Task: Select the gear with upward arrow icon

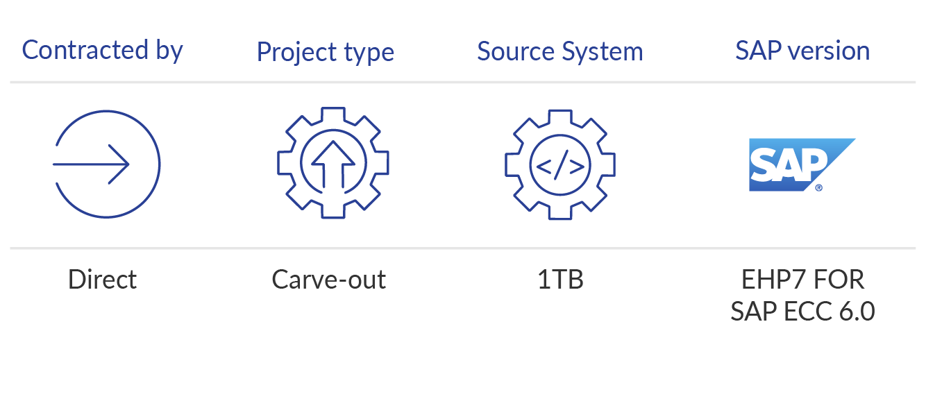Action: (x=333, y=163)
